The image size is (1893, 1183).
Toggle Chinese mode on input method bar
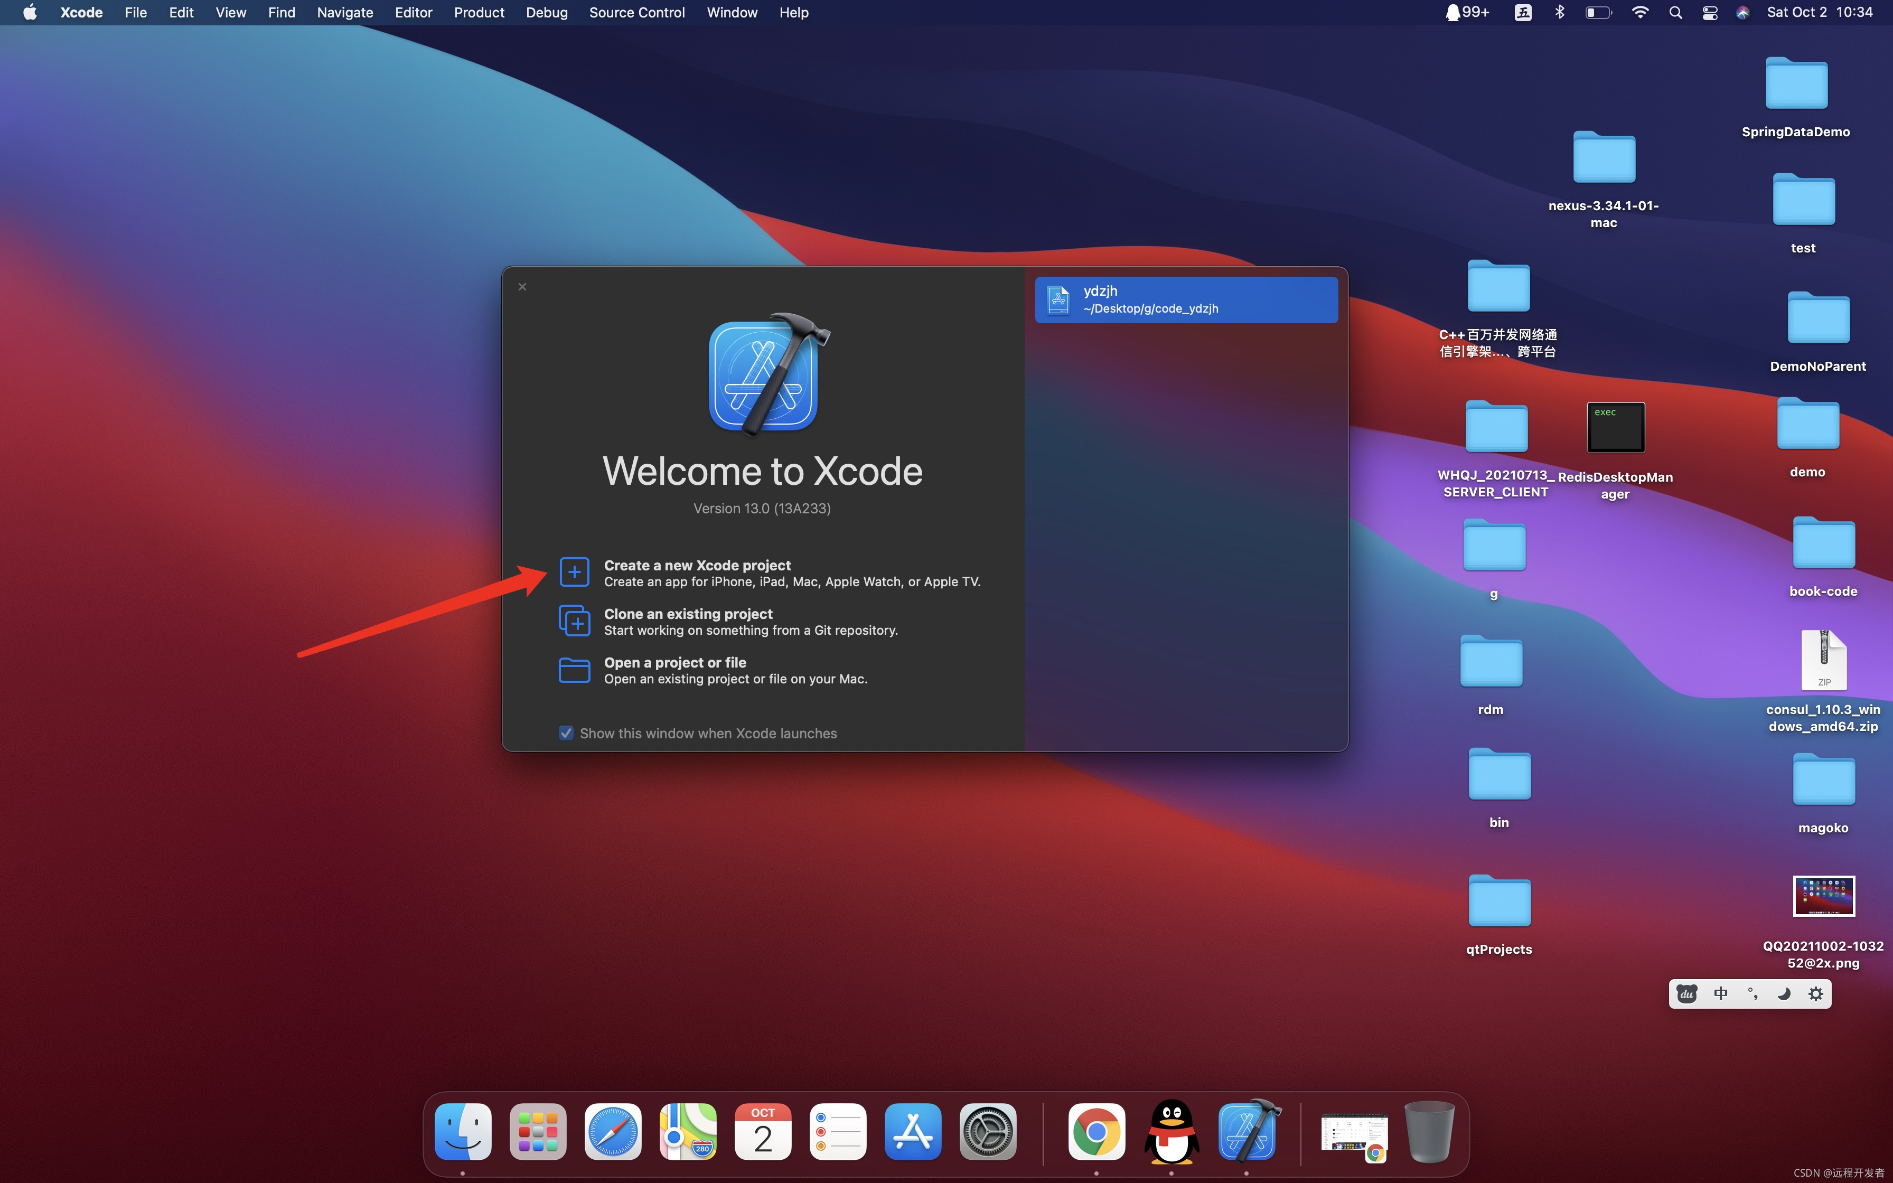[x=1721, y=993]
